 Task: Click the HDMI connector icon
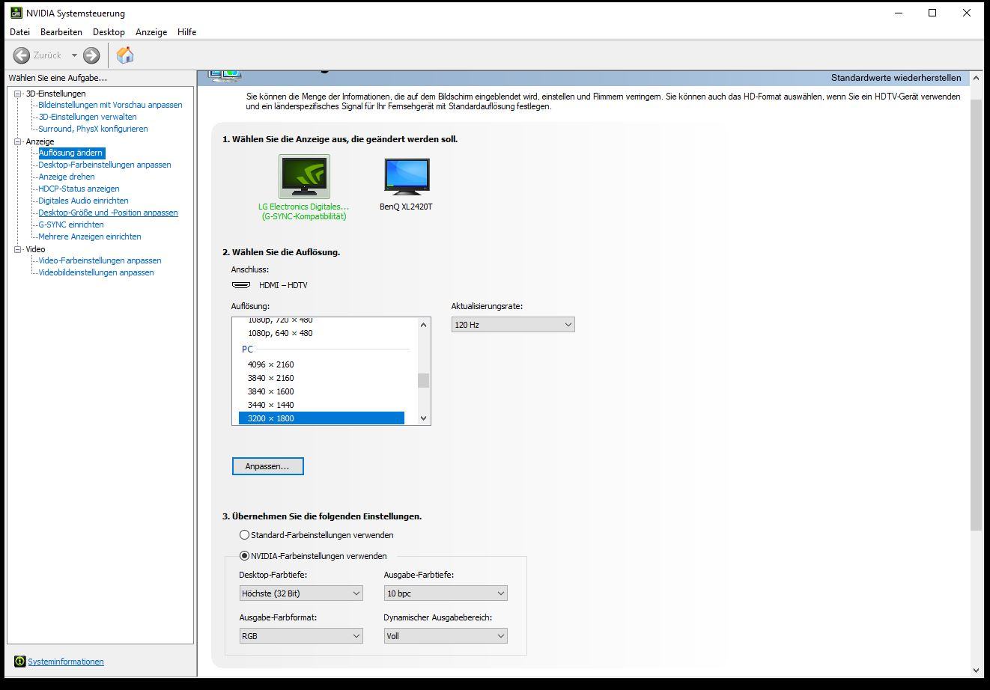pos(241,285)
